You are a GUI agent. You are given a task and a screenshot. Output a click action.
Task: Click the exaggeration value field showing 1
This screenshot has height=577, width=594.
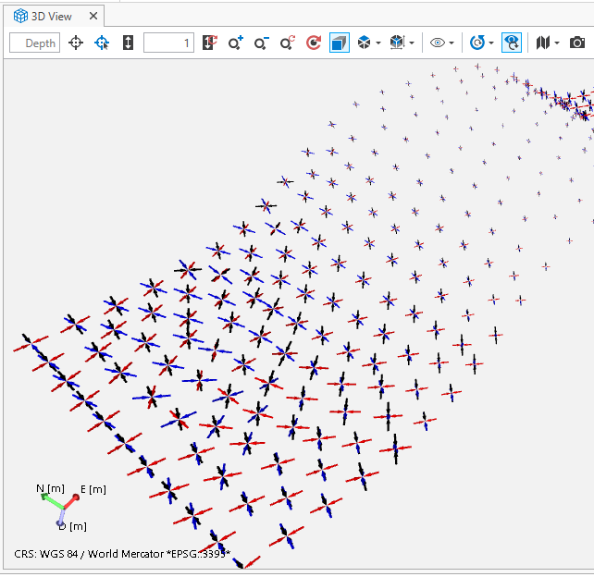[x=168, y=43]
